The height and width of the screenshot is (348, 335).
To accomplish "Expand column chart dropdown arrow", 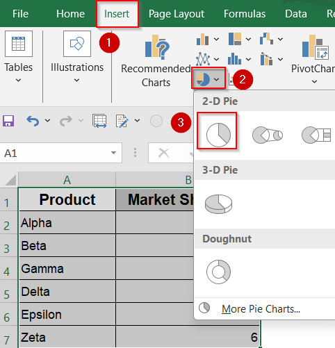I will [216, 39].
